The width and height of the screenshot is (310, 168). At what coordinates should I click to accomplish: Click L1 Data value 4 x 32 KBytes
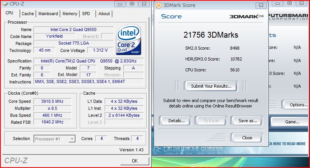124,101
